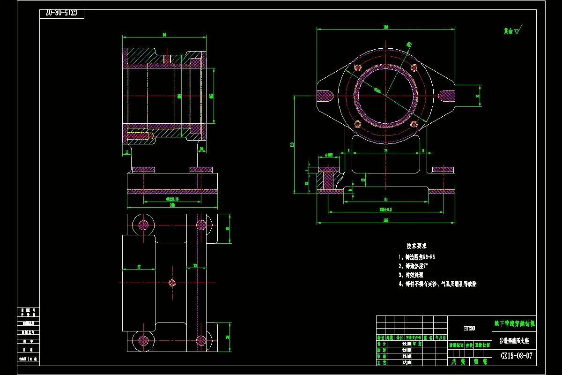Click the top-left mounting hole in plan view
The image size is (562, 375).
(143, 225)
